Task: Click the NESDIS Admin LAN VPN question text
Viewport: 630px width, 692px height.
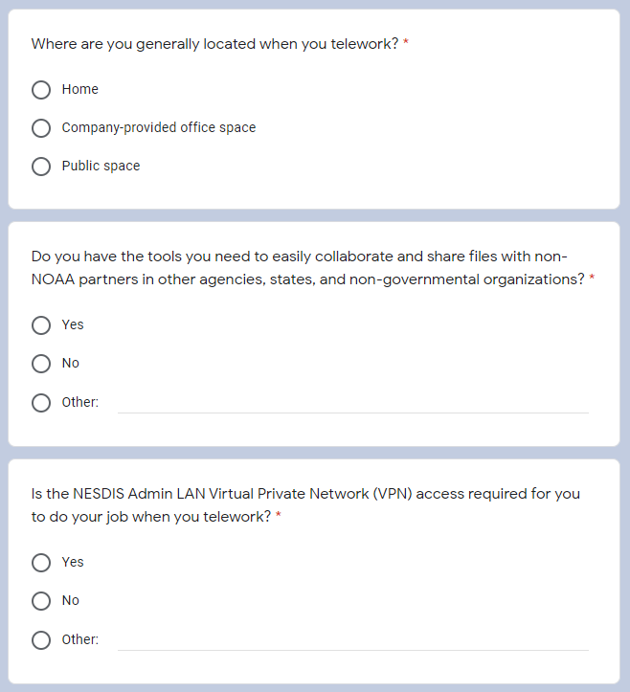Action: (x=304, y=505)
